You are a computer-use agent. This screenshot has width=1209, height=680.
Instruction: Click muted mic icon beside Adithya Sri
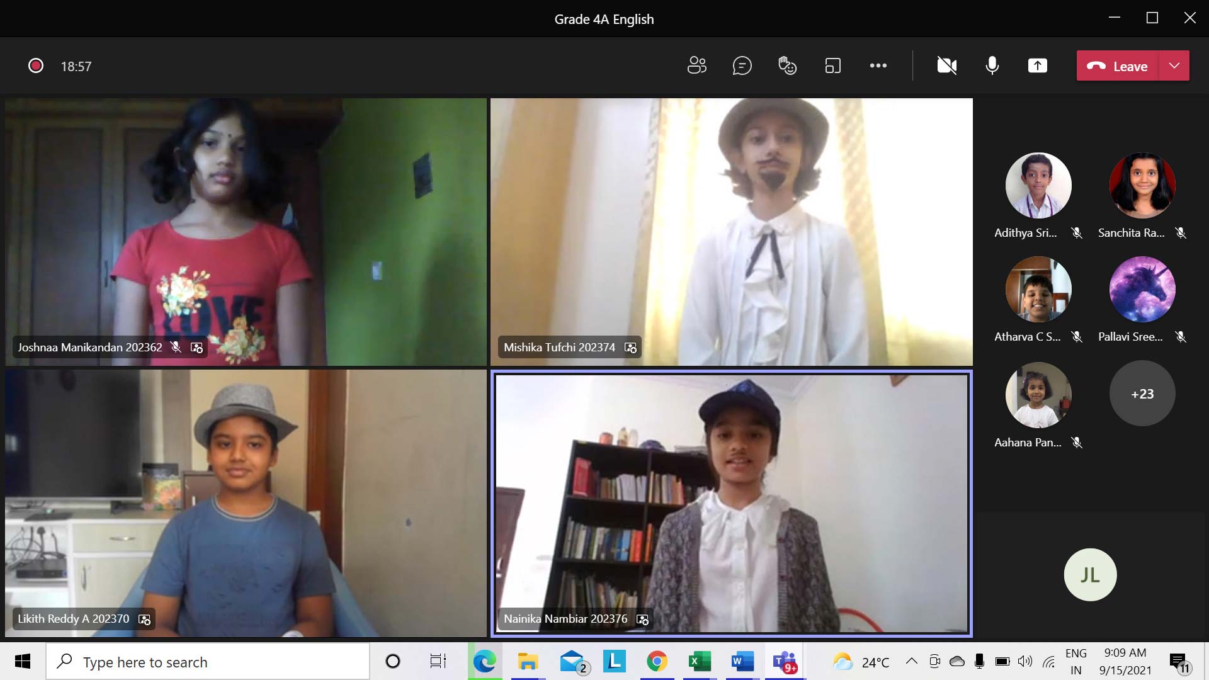coord(1077,233)
